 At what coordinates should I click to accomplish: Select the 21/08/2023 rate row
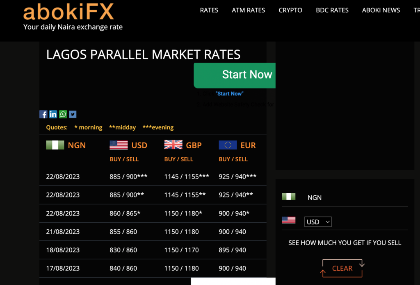click(x=153, y=232)
